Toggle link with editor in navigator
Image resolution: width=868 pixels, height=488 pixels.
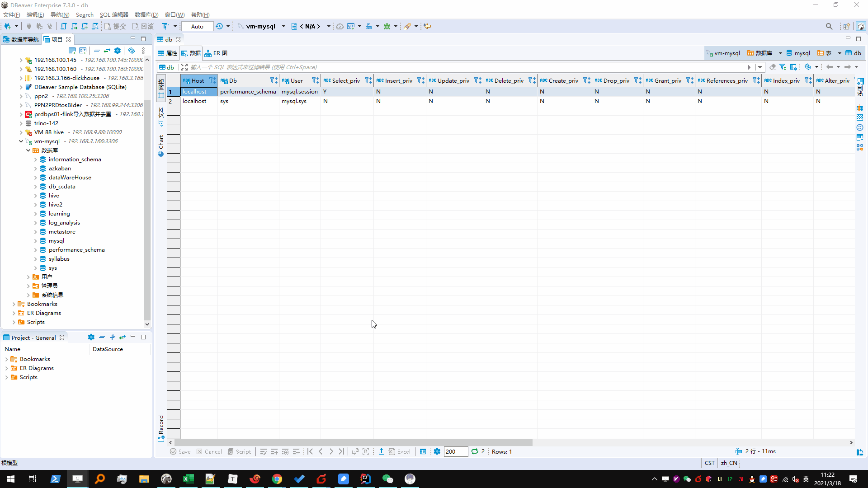pyautogui.click(x=107, y=51)
